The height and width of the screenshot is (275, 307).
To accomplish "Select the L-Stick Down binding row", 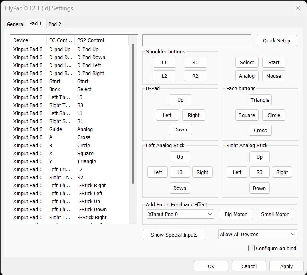I will tap(70, 210).
